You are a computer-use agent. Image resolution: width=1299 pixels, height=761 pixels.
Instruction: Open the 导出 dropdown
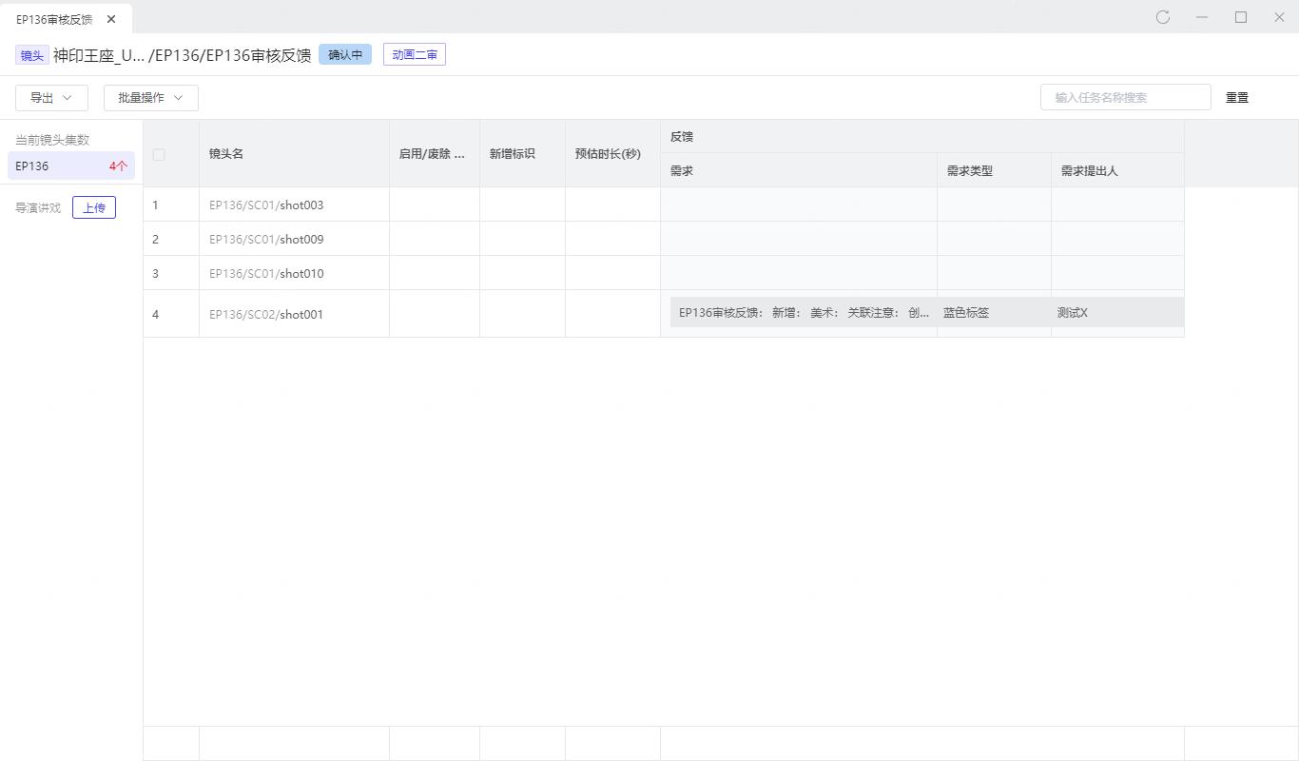[51, 97]
